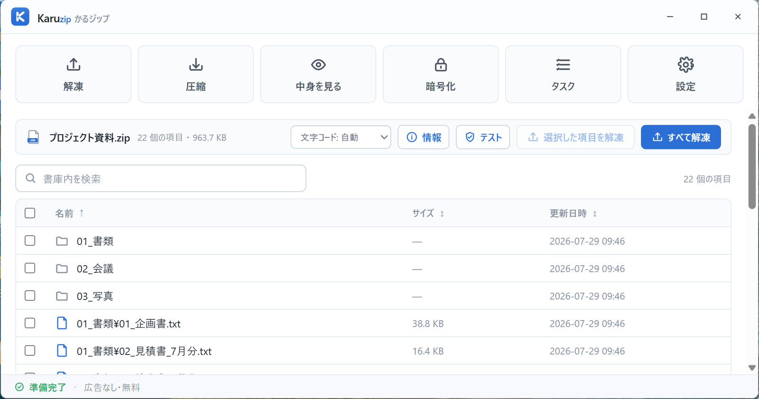Switch to the 中身を見る tab

click(318, 74)
